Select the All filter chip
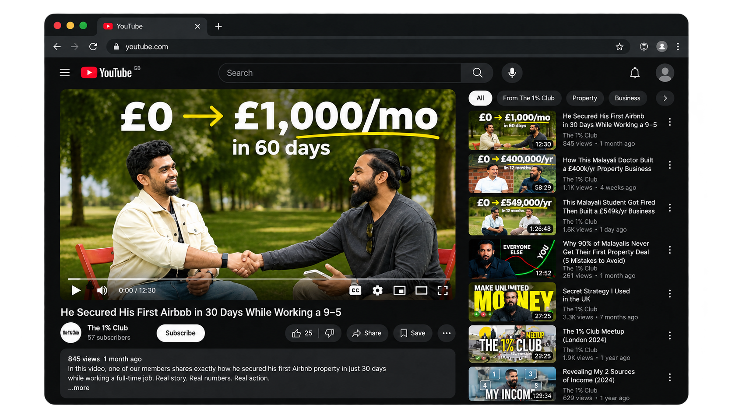732x412 pixels. tap(480, 98)
